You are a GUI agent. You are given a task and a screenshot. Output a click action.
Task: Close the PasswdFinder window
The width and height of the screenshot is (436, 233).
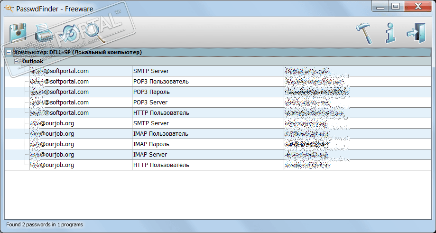click(417, 6)
